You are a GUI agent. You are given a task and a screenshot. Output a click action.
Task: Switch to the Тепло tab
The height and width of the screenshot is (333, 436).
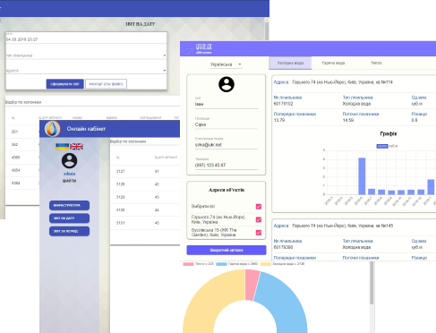point(376,63)
